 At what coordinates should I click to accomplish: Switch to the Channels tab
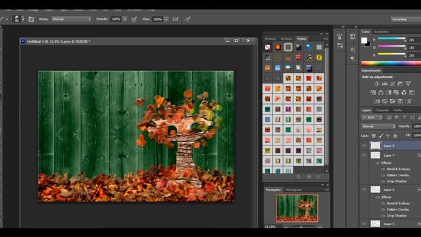click(x=382, y=110)
